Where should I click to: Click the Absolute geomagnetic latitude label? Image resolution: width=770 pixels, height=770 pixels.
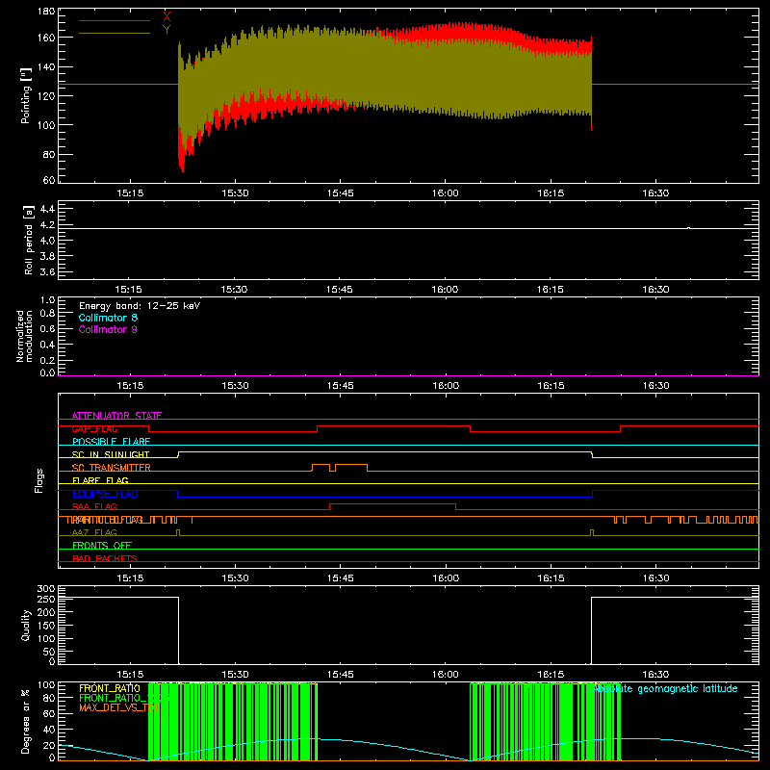[x=665, y=688]
